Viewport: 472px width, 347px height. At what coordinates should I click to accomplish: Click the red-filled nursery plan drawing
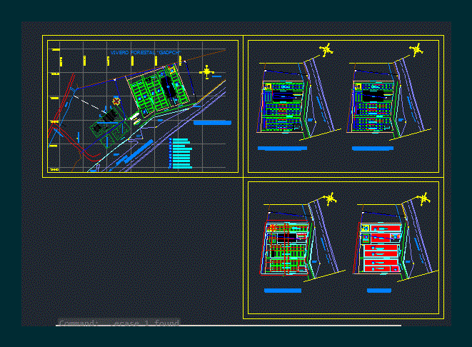pyautogui.click(x=381, y=248)
